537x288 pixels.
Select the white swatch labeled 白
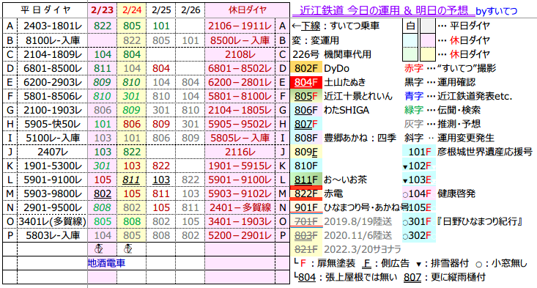[410, 26]
